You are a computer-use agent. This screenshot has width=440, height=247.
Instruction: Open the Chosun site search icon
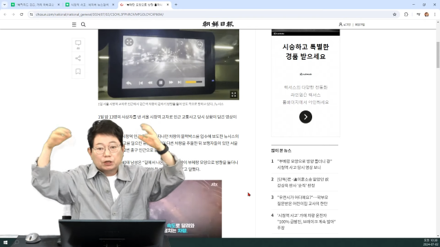83,25
